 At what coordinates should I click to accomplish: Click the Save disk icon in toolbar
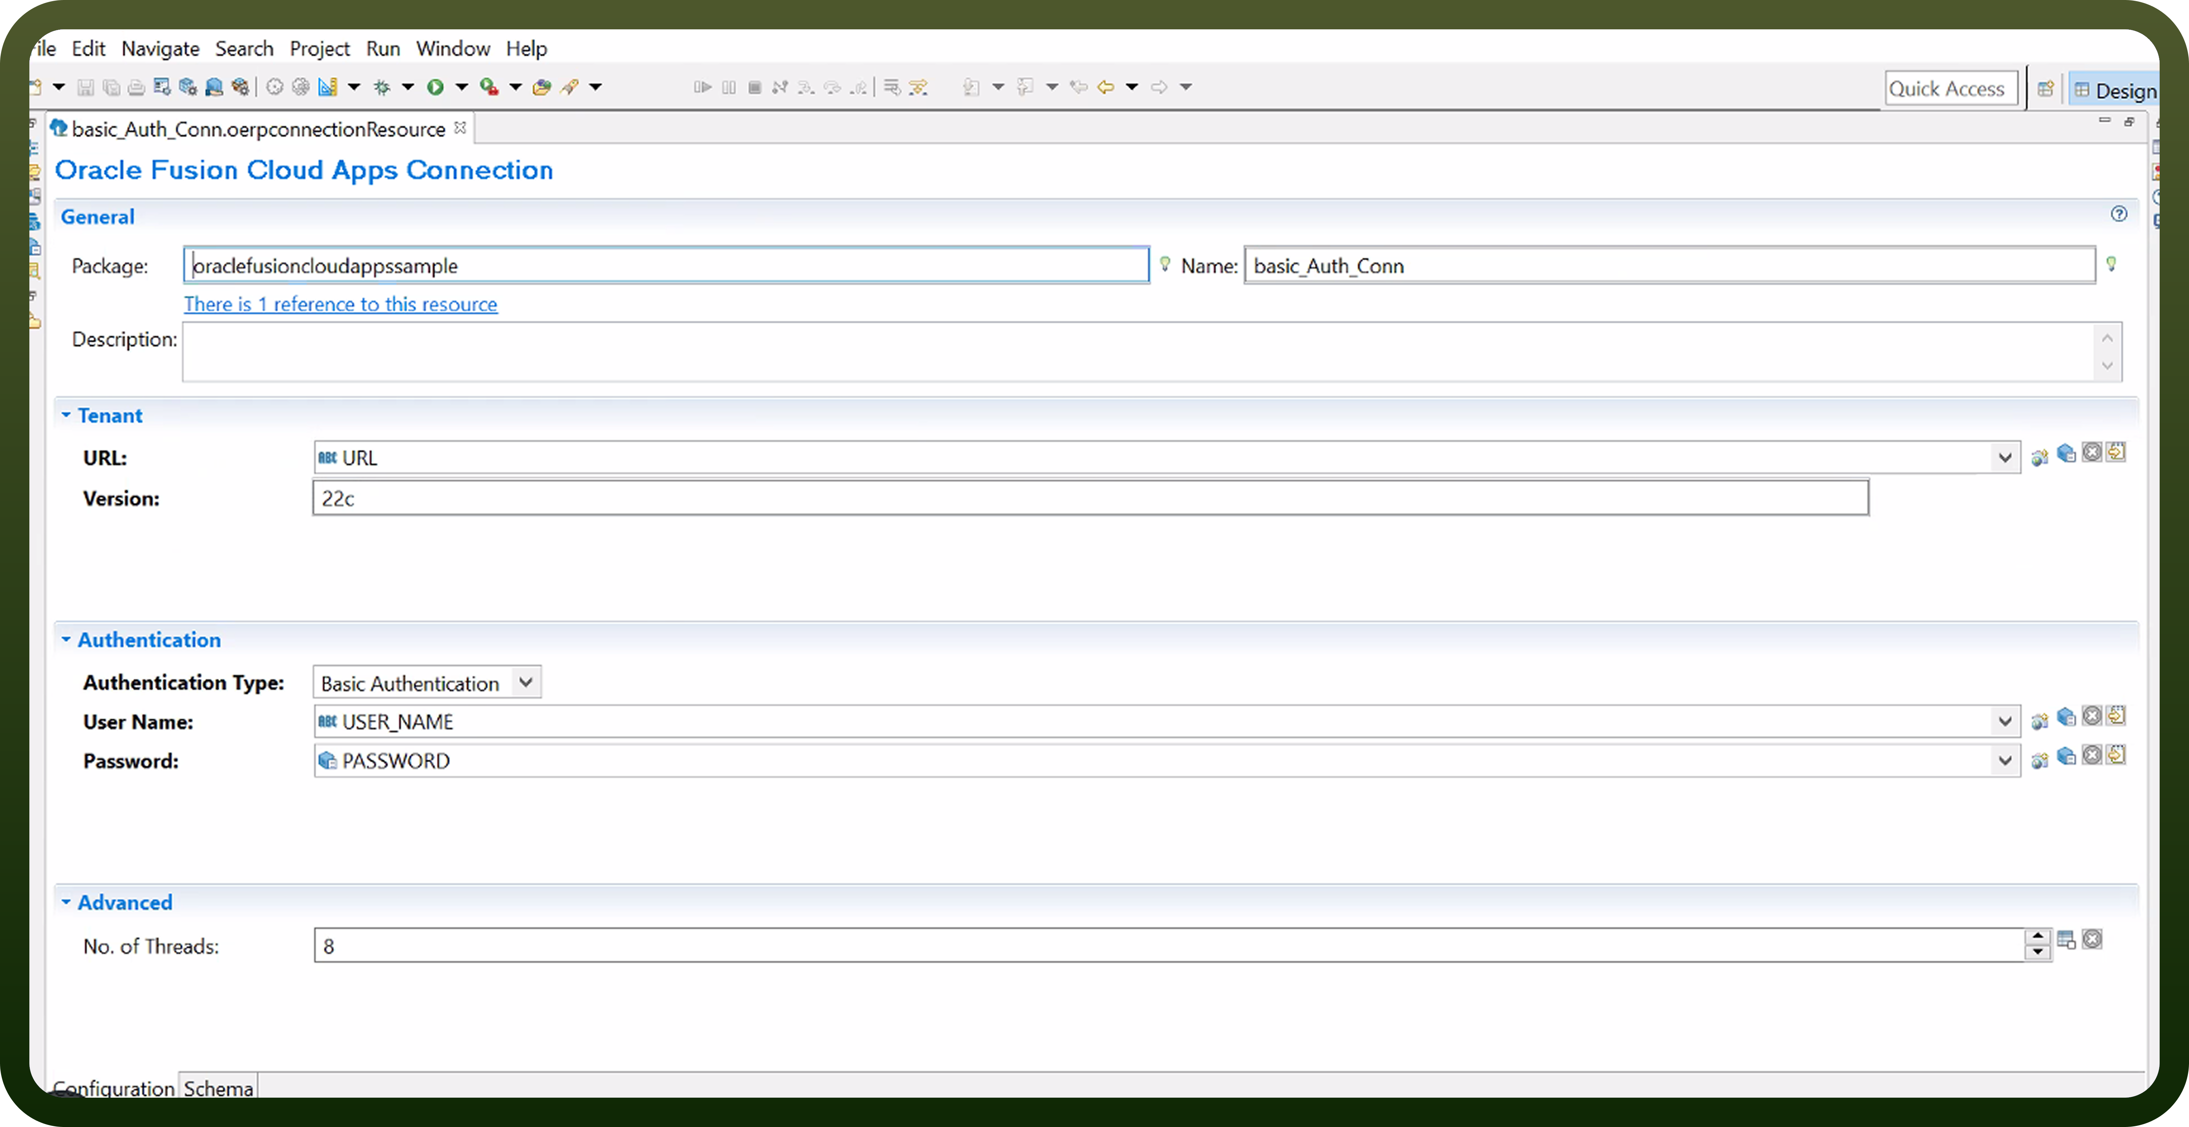[x=85, y=87]
